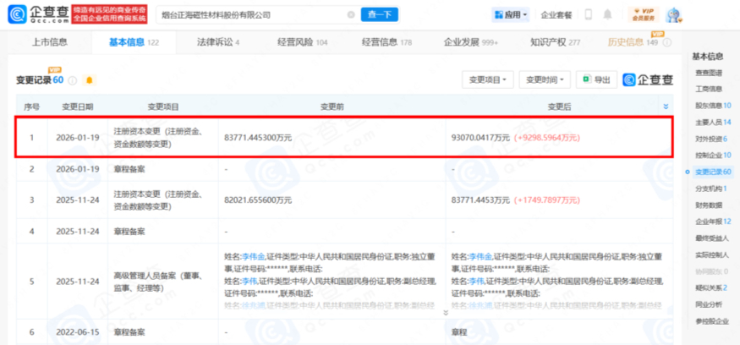Open the 李伟金 link in the 变更前 column
The image size is (740, 345).
click(x=253, y=255)
